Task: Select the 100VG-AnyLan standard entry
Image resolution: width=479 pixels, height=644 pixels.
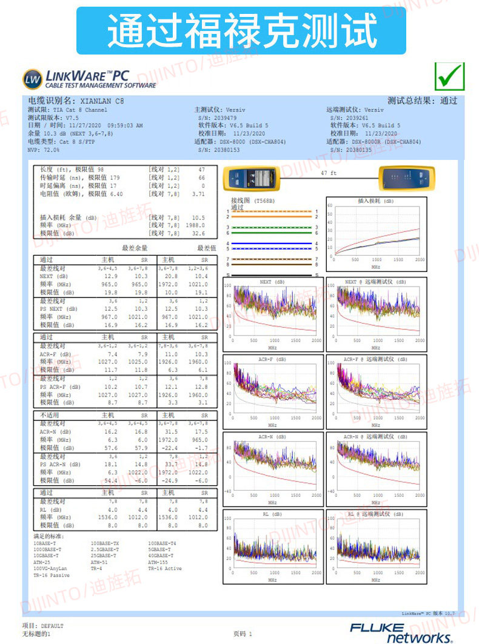Action: coord(50,568)
